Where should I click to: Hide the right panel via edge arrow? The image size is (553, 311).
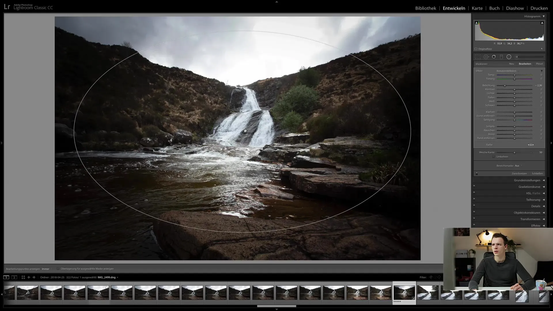(551, 143)
